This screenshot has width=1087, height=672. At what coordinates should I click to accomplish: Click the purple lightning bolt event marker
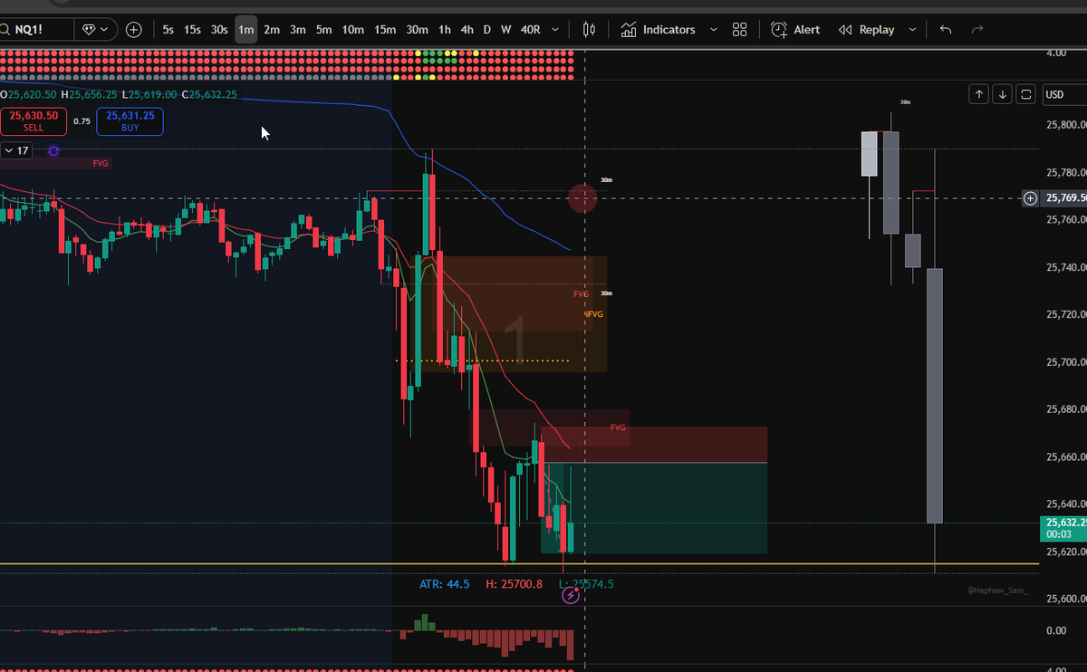click(x=571, y=595)
